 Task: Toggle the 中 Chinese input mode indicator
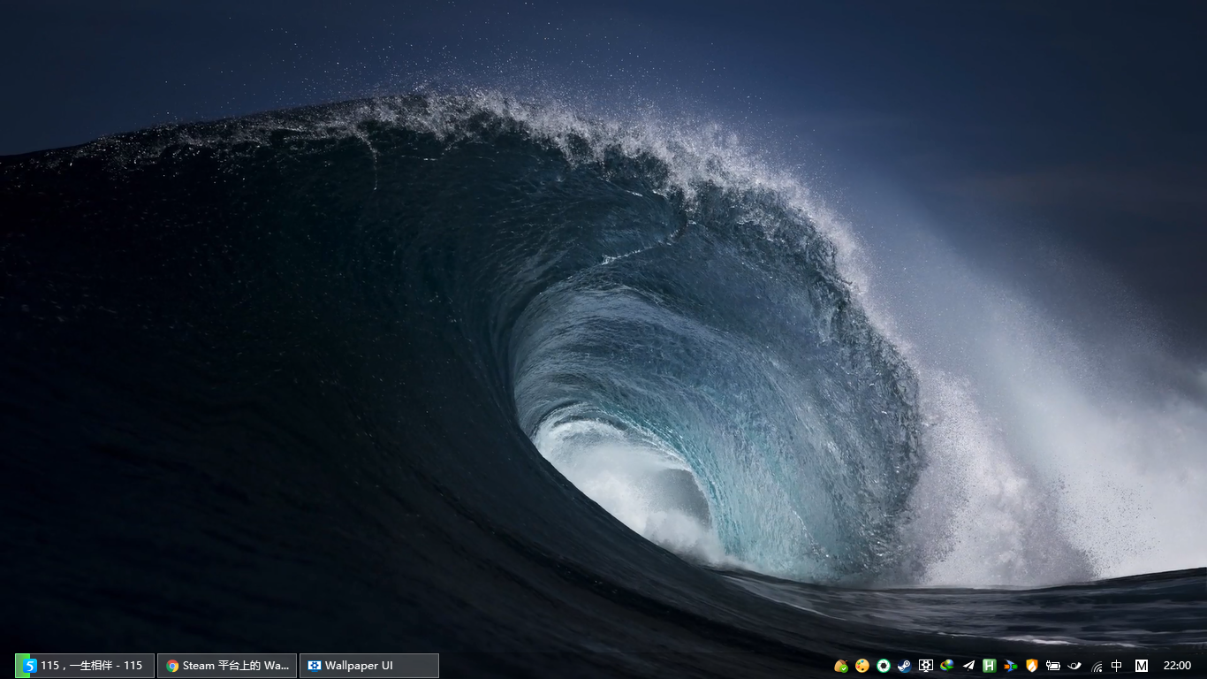tap(1117, 666)
